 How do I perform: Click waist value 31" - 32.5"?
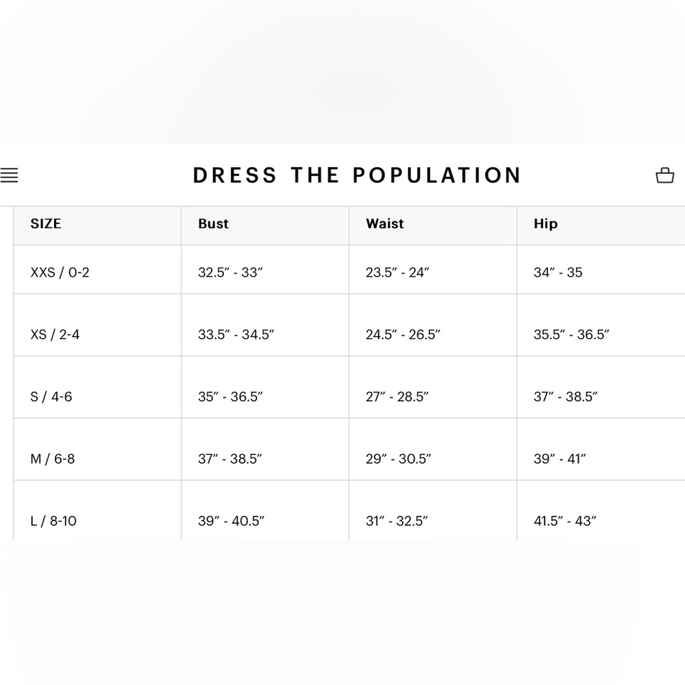[397, 521]
